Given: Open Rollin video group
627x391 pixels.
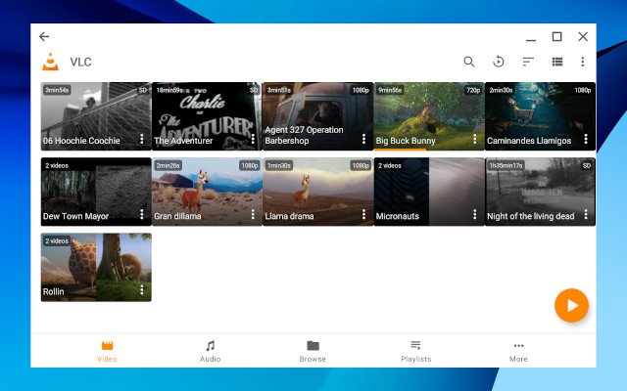Looking at the screenshot, I should (96, 265).
